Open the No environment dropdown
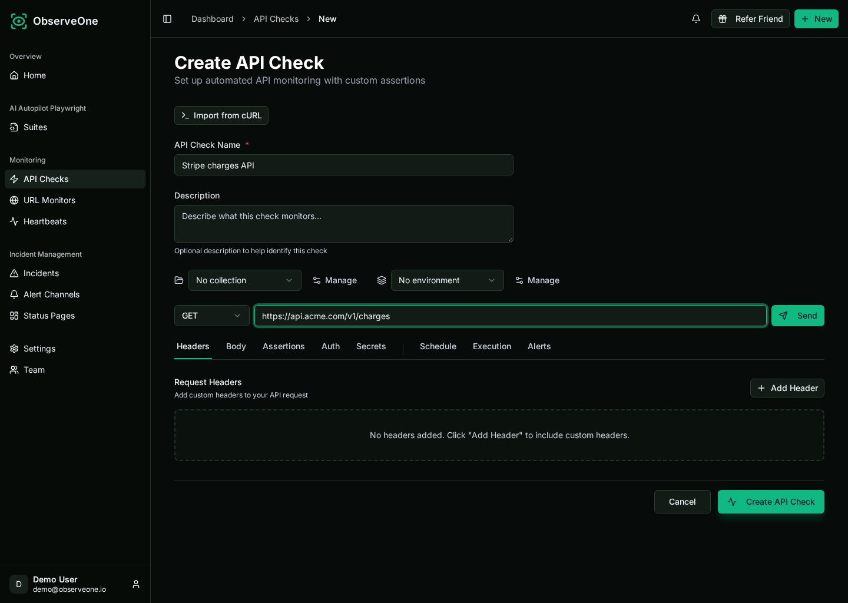Image resolution: width=848 pixels, height=603 pixels. [448, 280]
